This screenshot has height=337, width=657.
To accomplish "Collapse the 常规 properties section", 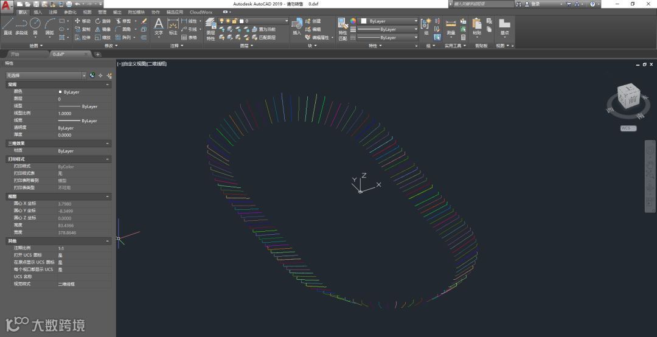I will [x=108, y=85].
